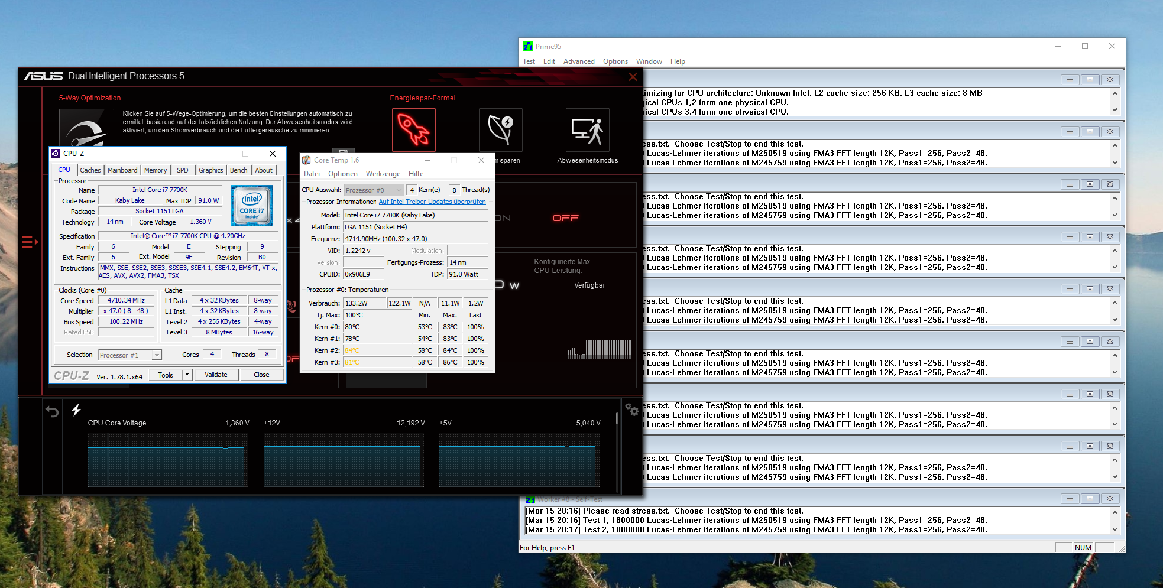1163x588 pixels.
Task: Click the Multiplier value x 47.0 ( 8 - 48 )
Action: [x=126, y=311]
